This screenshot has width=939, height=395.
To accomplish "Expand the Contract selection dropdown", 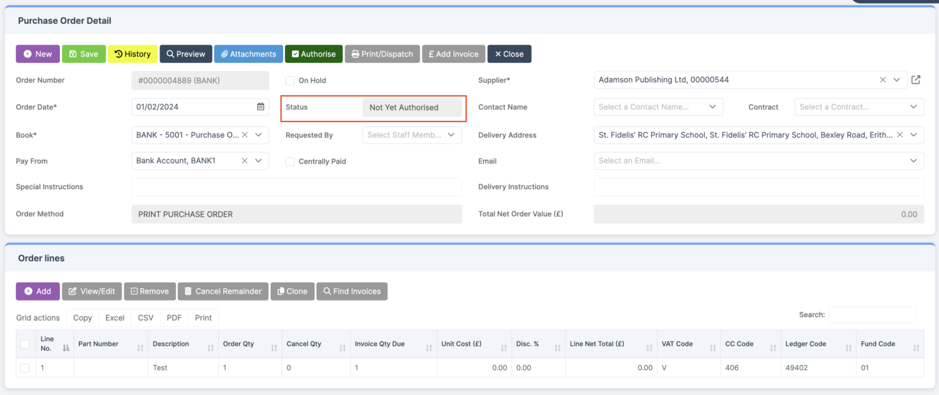I will 858,107.
